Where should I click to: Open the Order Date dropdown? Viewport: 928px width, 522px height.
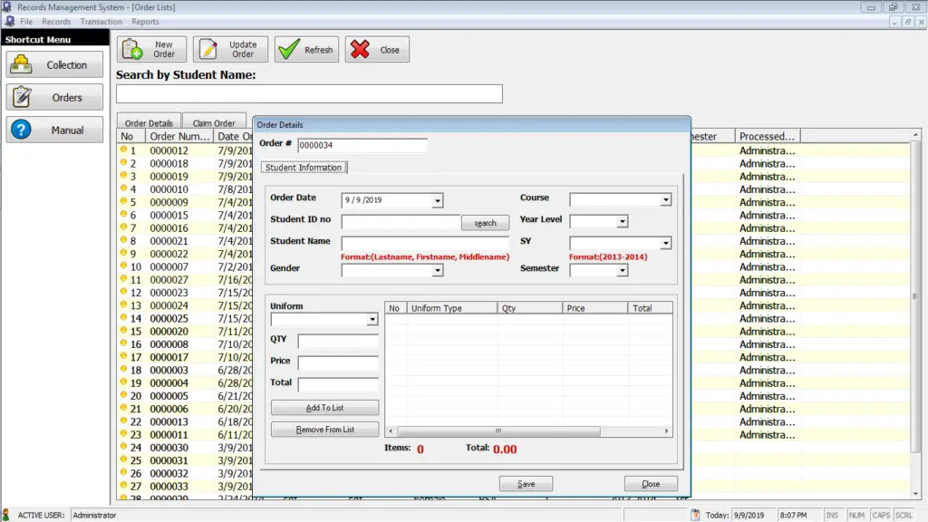coord(437,200)
